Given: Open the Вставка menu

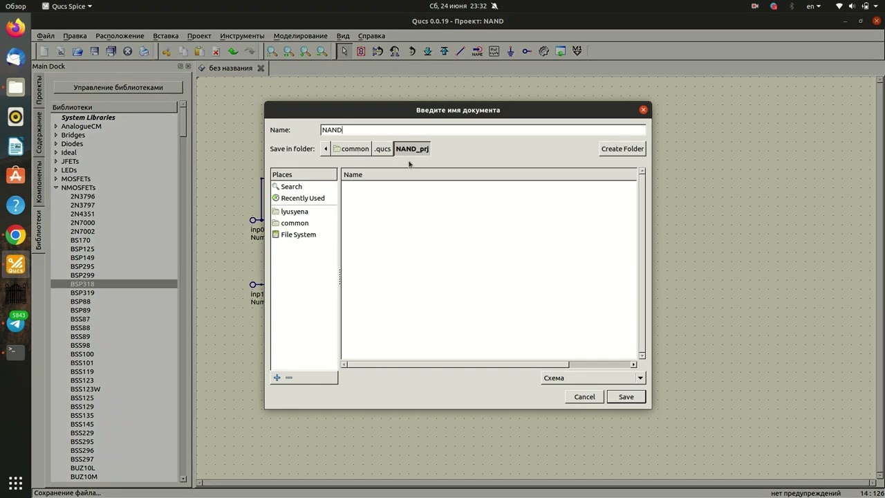Looking at the screenshot, I should click(x=166, y=36).
